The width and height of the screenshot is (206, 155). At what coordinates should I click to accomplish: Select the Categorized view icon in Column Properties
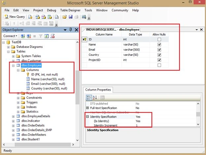(x=89, y=98)
